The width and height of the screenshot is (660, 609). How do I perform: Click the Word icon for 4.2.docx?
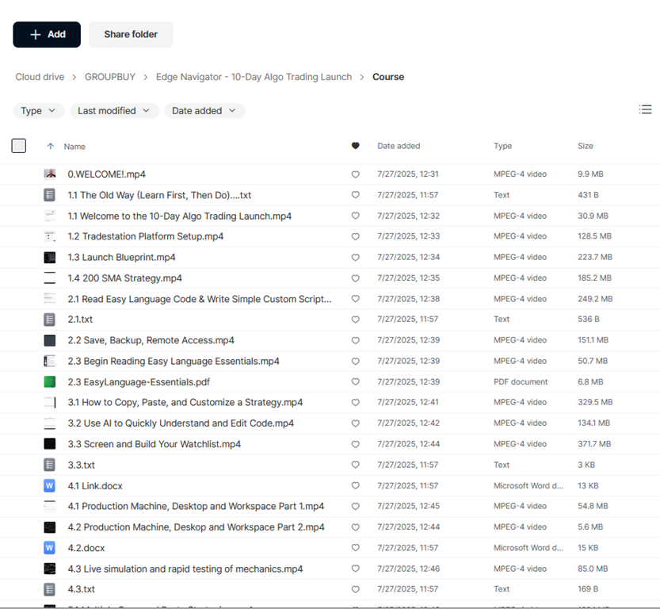50,548
